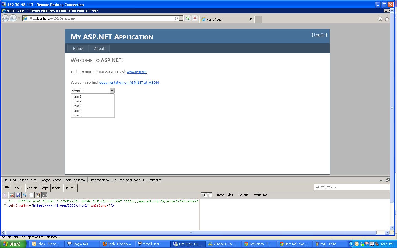Viewport: 397px width, 248px height.
Task: Open the Disable menu in developer tools
Action: tap(23, 180)
